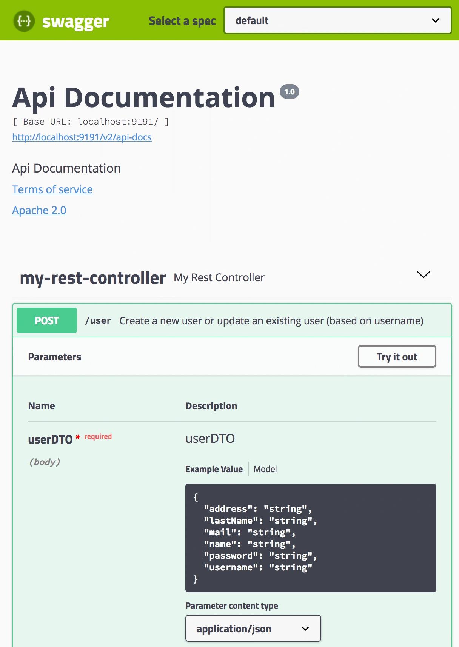Screen dimensions: 459x647
Task: Open the Apache 2.0 license link
Action: 39,210
